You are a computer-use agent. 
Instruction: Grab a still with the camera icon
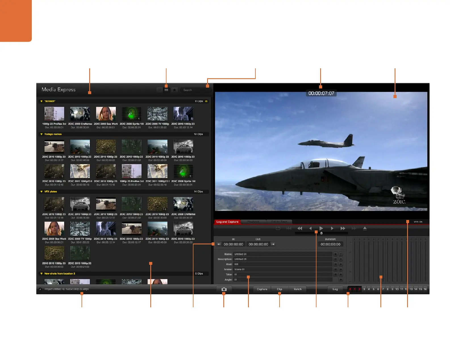click(224, 289)
